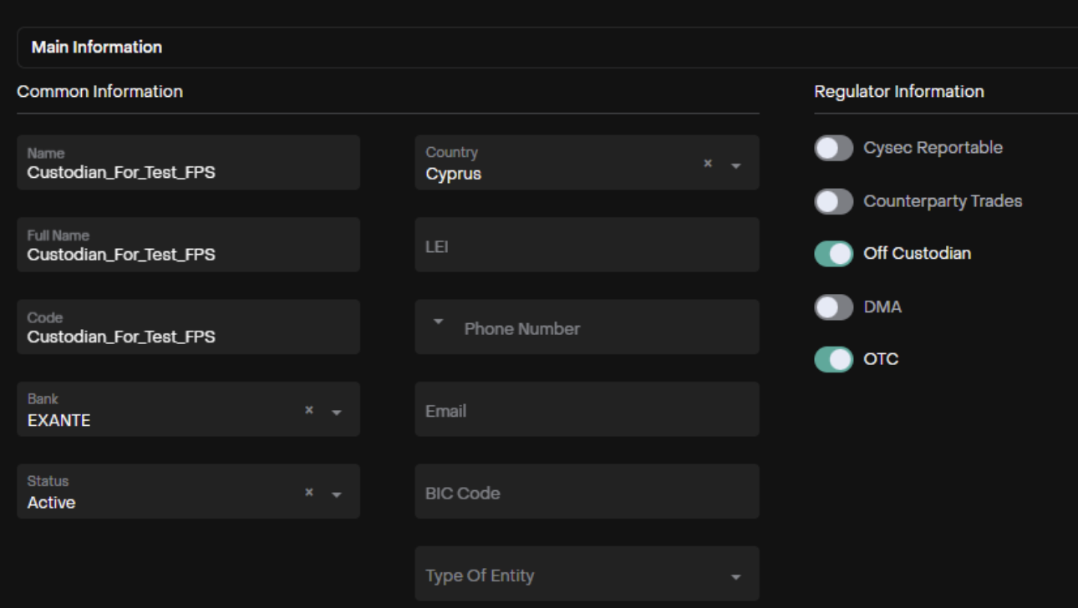Click the LEI input field
The width and height of the screenshot is (1078, 608).
click(587, 246)
